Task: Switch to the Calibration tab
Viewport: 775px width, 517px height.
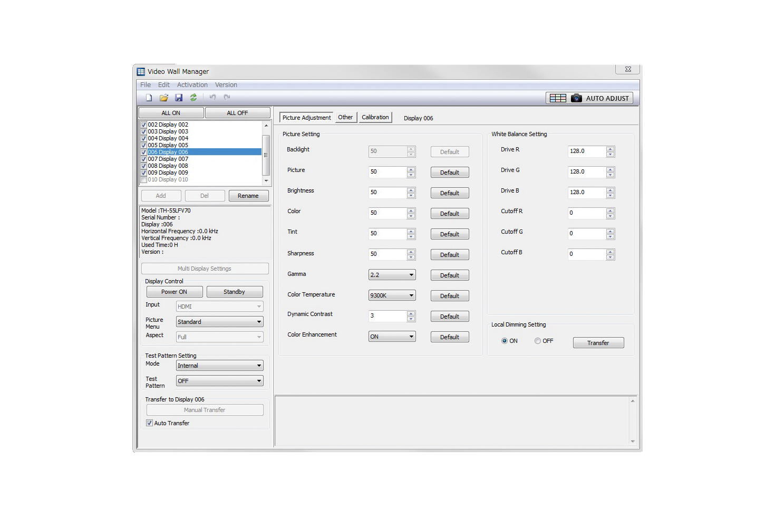Action: [375, 118]
